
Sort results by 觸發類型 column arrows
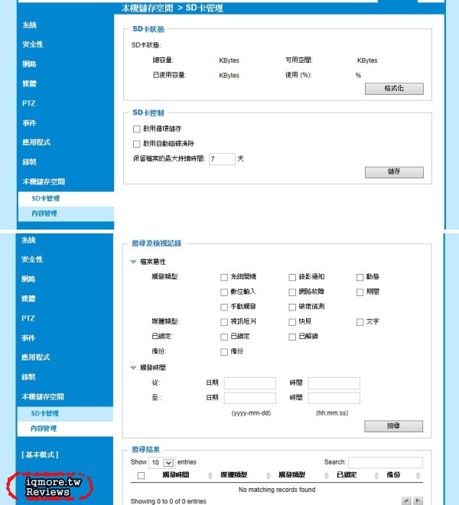click(x=327, y=475)
